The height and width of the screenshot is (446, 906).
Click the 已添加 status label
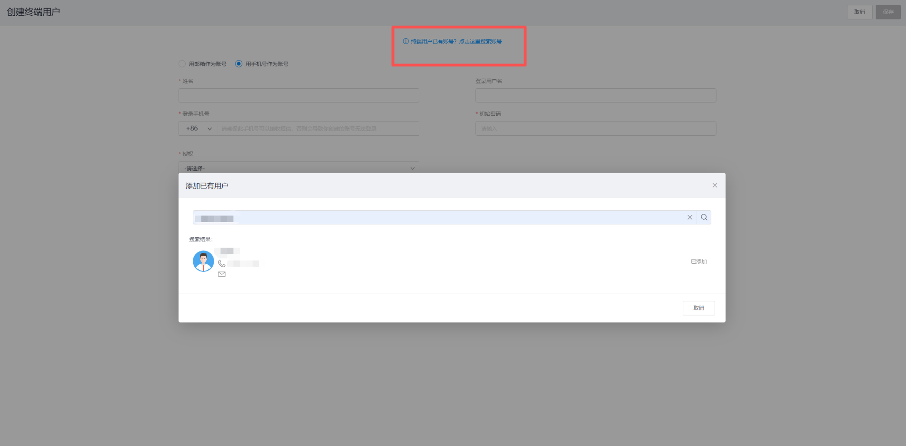click(698, 261)
